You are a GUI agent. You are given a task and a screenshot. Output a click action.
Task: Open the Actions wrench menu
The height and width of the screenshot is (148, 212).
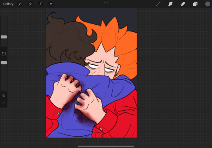(x=20, y=4)
